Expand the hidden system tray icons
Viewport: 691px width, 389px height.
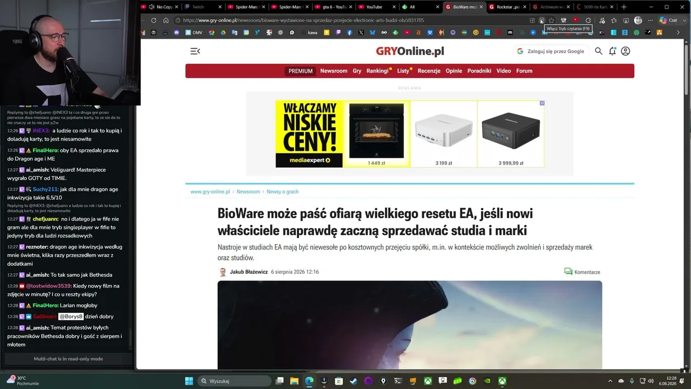click(610, 381)
